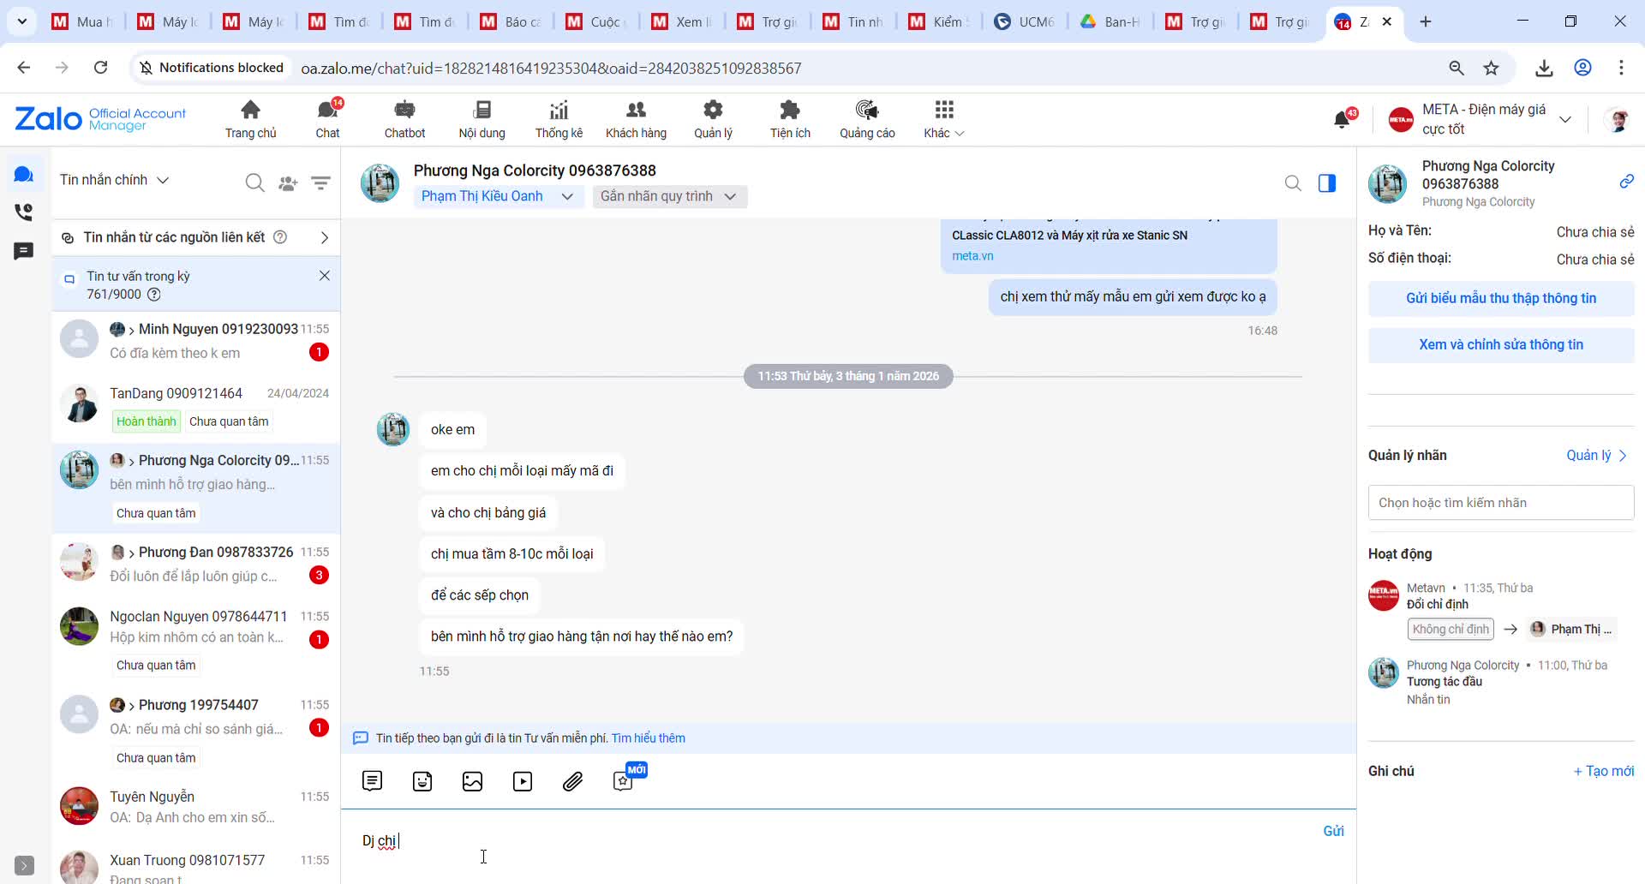Open TanDang 0909121464 conversation

coord(196,407)
